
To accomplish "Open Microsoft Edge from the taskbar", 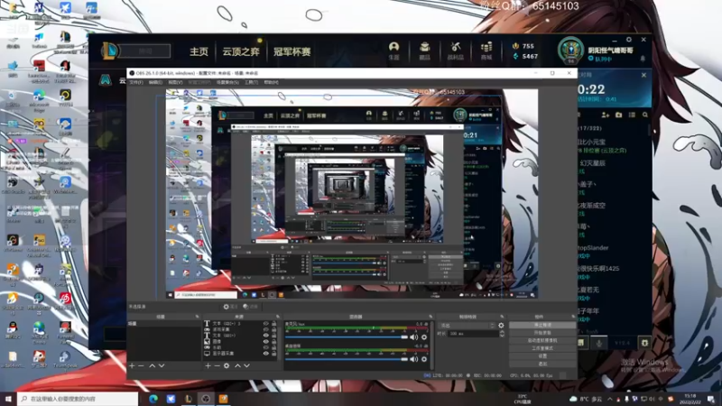I will tap(153, 399).
